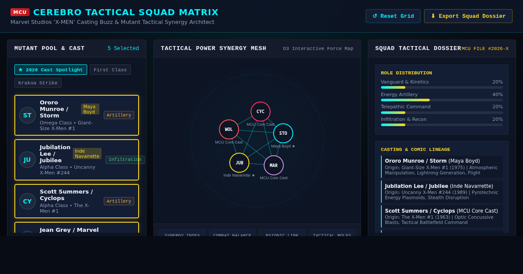Click the Infiltration & Recon progress bar
Image resolution: width=523 pixels, height=274 pixels.
(x=442, y=125)
